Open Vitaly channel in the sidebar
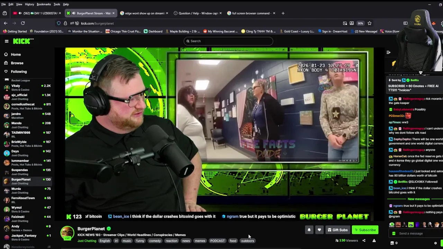This screenshot has height=249, width=443. tap(27, 87)
